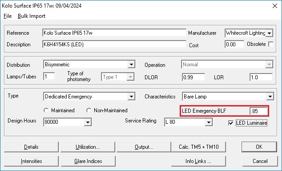Click the Cancel button
The height and width of the screenshot is (171, 282).
pyautogui.click(x=260, y=161)
